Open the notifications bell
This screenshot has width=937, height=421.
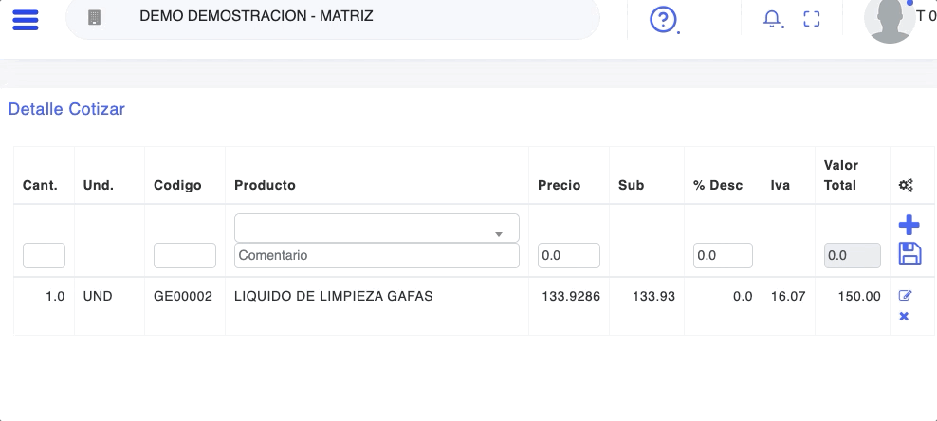(773, 19)
